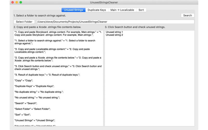Click the UnusedStringsCleaner window title
This screenshot has width=208, height=130.
(104, 2)
